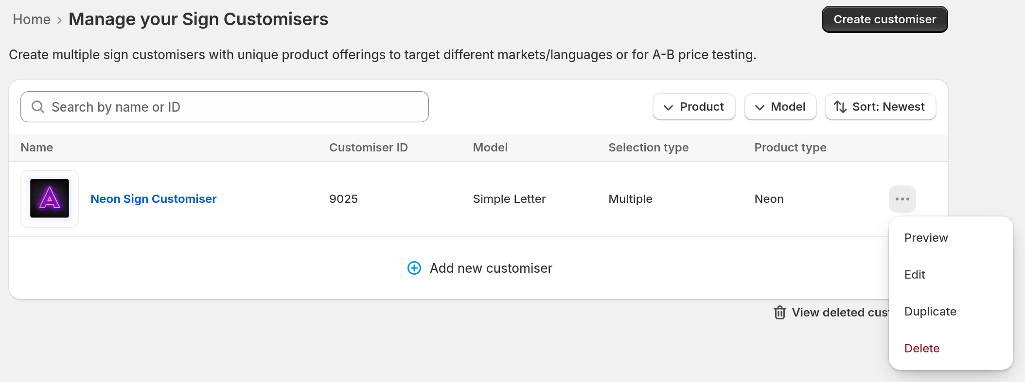Click the plus icon beside Add new customiser
Viewport: 1025px width, 382px height.
pos(414,268)
